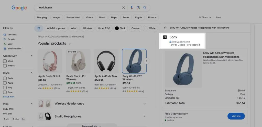Apply the With Microphone filter chip

click(x=56, y=28)
